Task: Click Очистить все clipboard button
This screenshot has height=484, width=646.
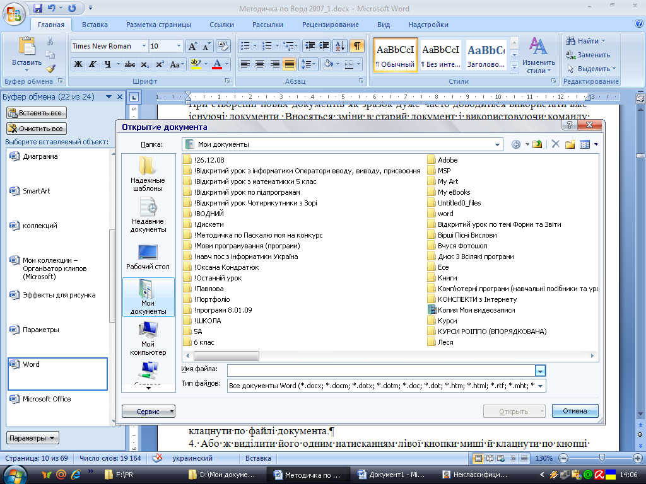Action: [36, 129]
